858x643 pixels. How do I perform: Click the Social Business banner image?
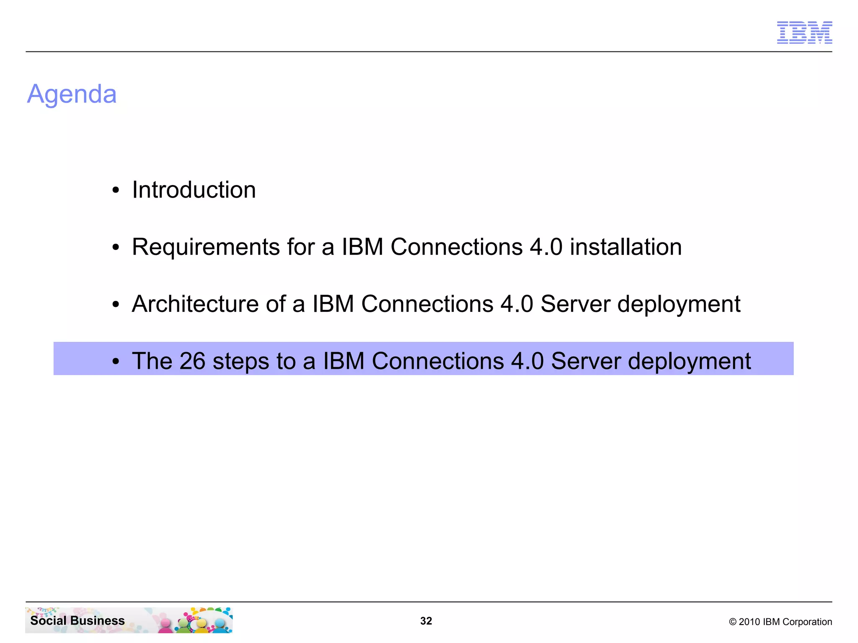[x=129, y=620]
